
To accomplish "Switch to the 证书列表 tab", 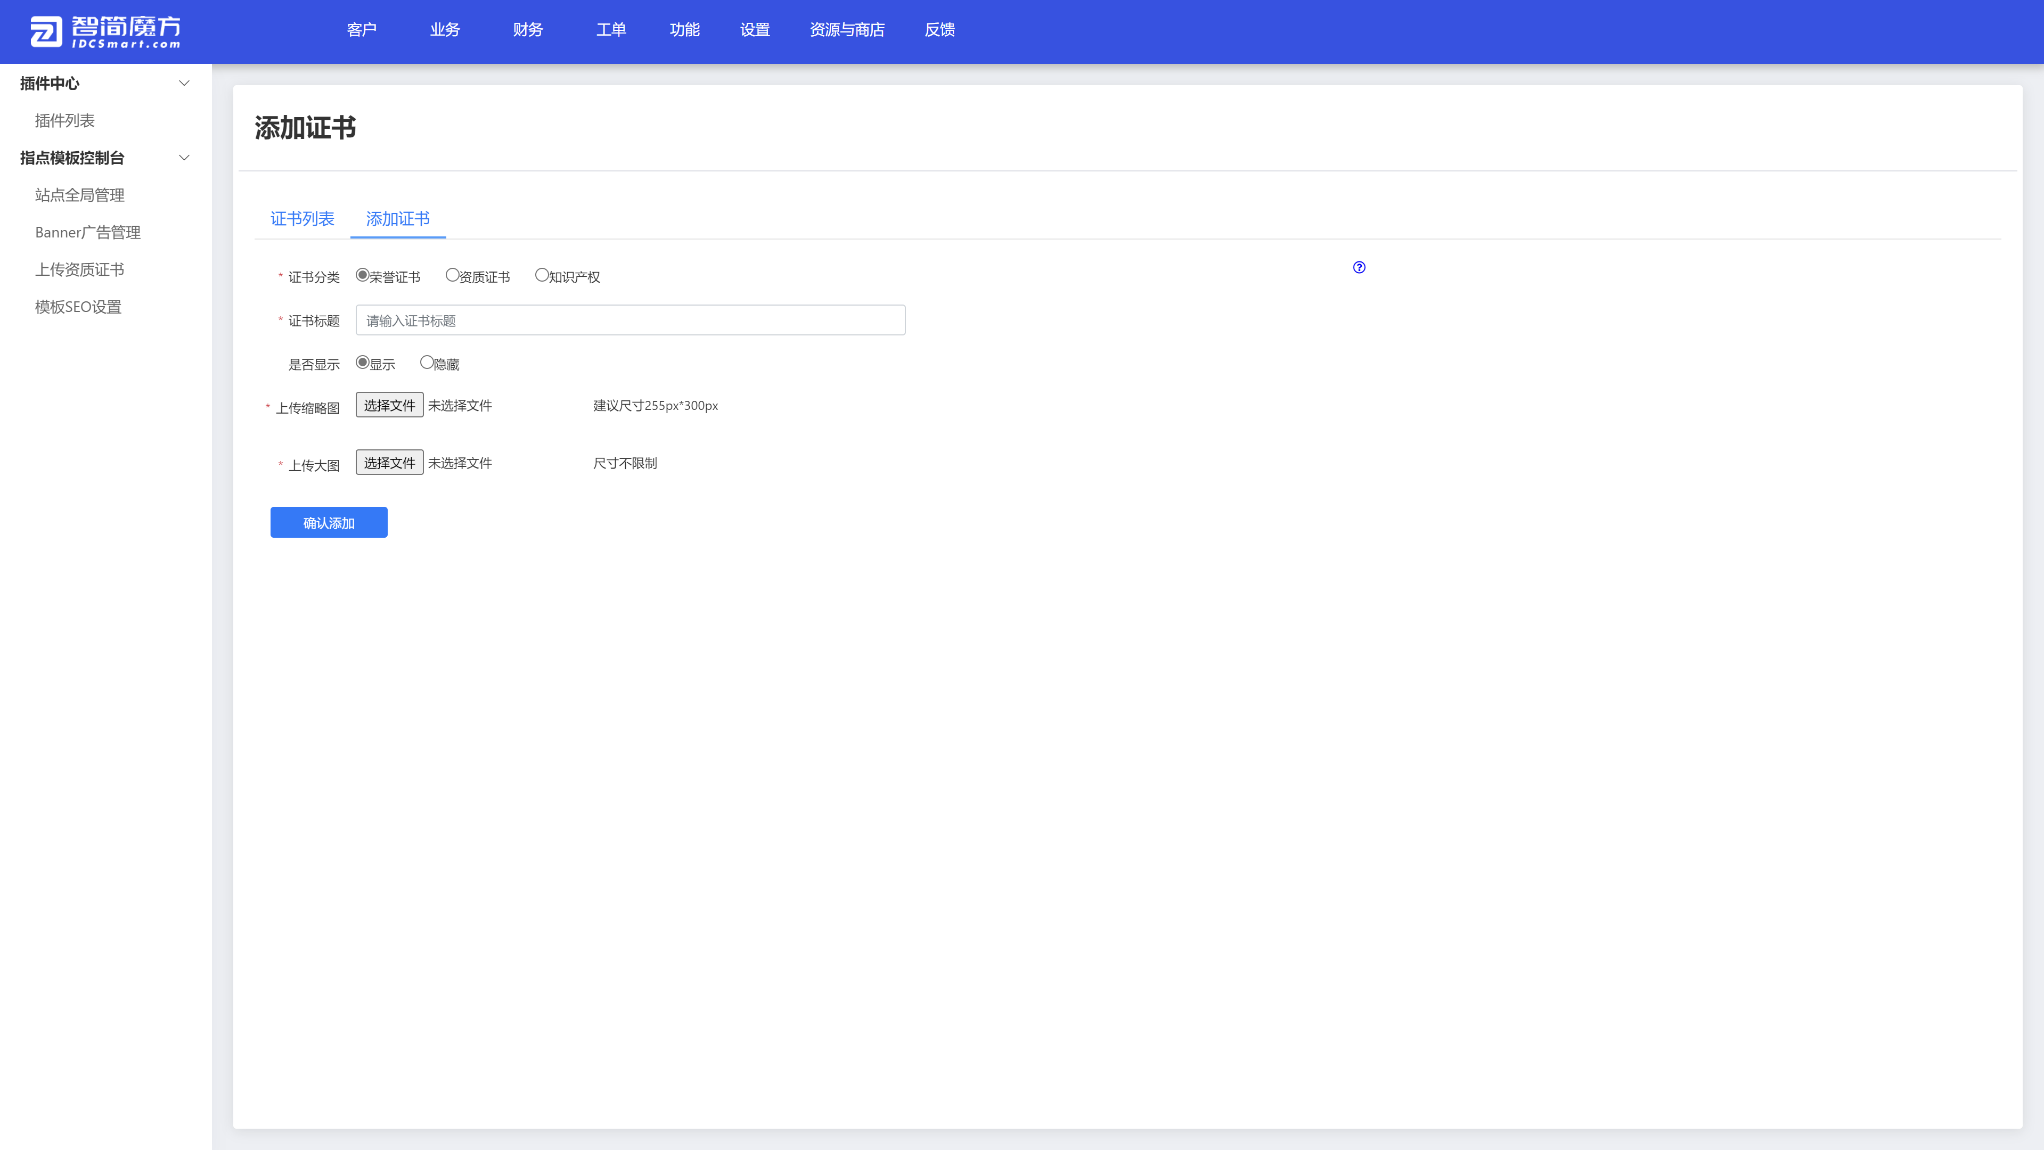I will (301, 219).
